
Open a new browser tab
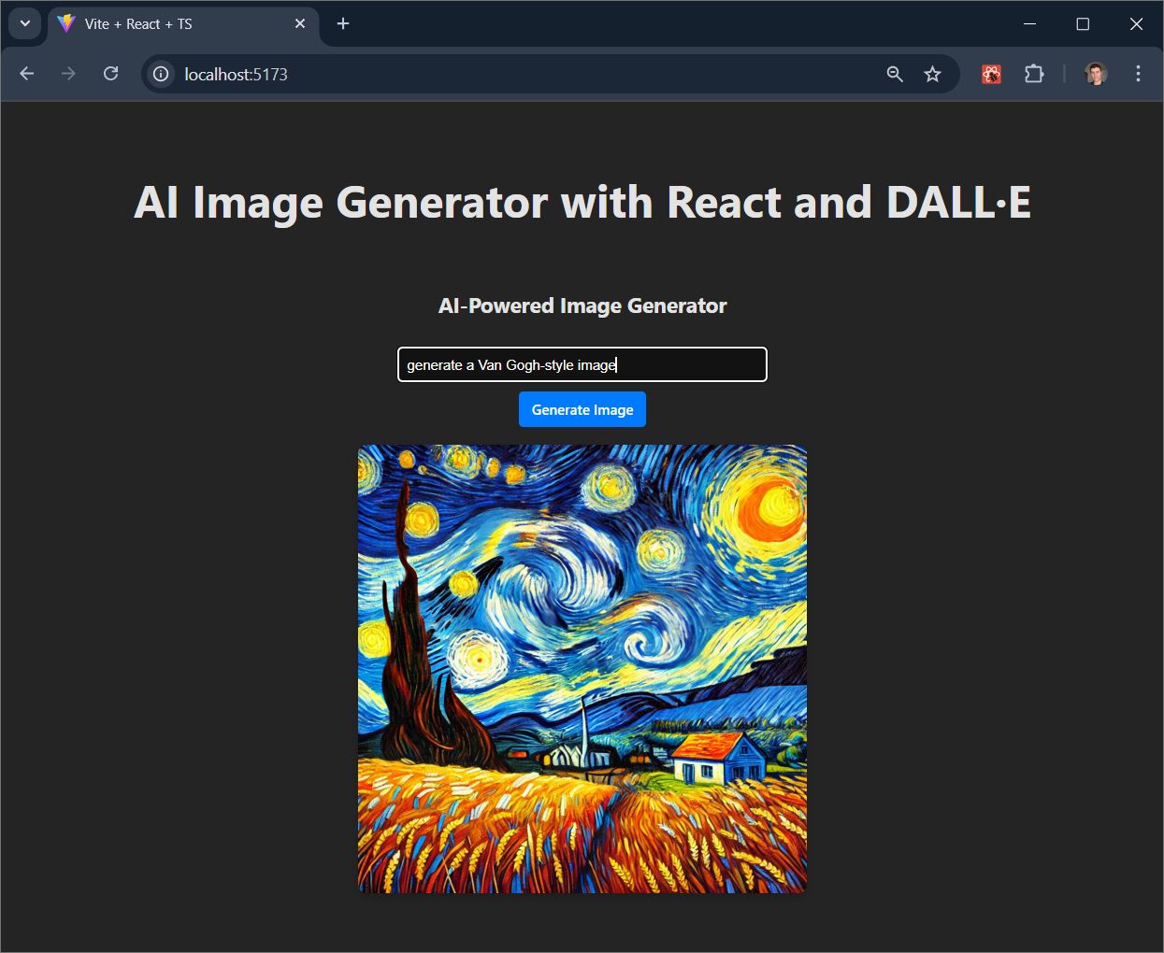(x=343, y=23)
